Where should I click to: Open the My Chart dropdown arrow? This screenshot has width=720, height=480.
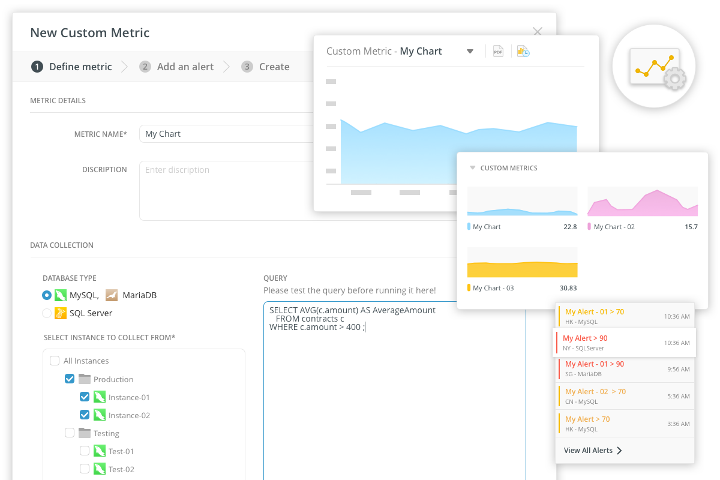(x=470, y=52)
